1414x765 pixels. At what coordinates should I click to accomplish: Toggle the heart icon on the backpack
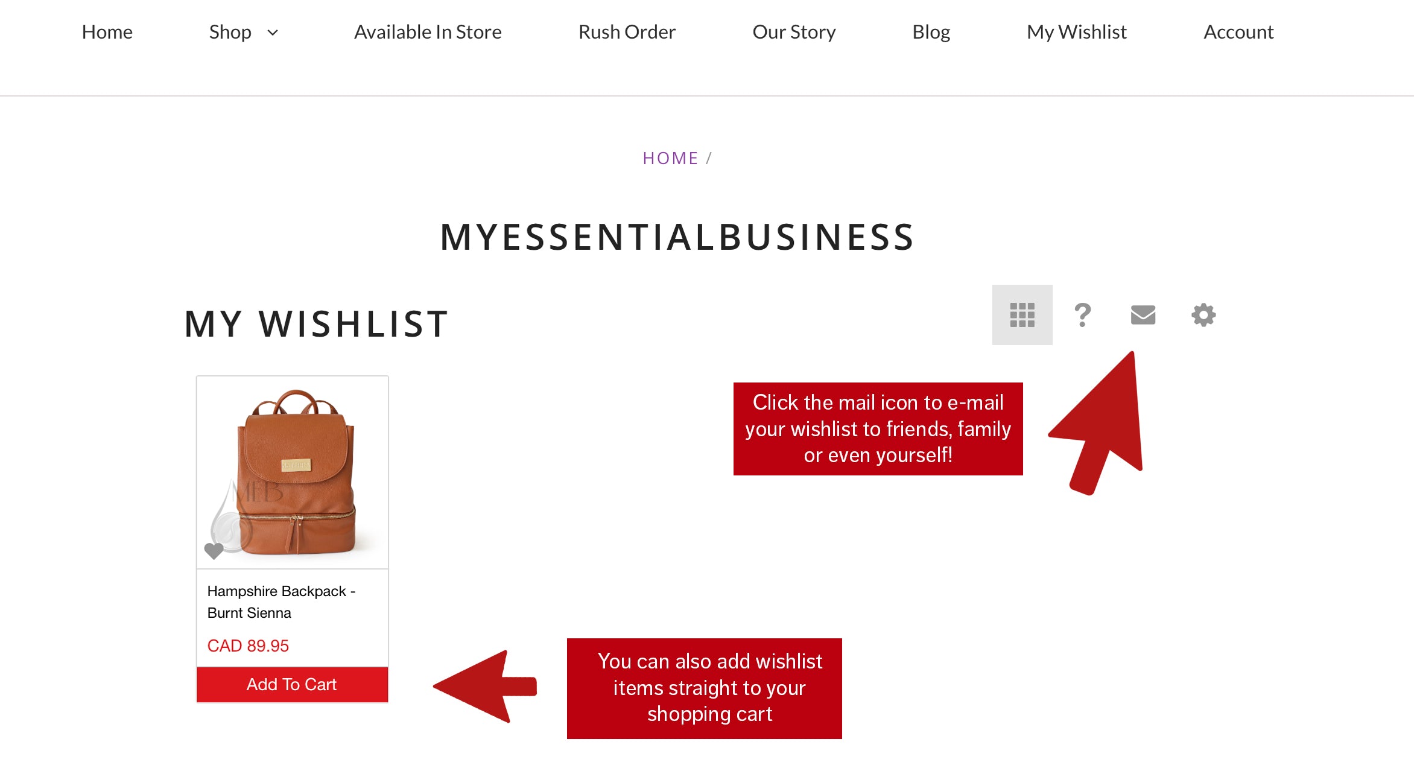[x=214, y=550]
